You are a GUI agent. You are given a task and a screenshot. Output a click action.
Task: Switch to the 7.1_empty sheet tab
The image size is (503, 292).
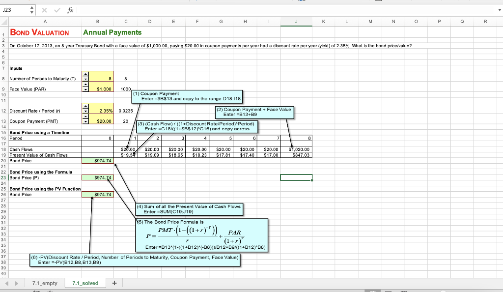click(44, 283)
